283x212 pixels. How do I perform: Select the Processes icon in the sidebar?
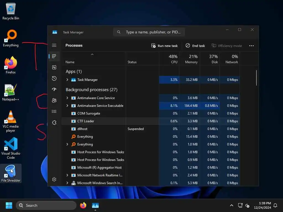click(54, 56)
